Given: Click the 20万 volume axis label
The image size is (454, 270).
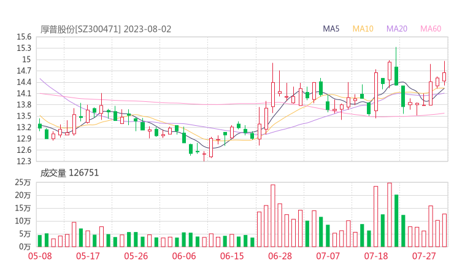Looking at the screenshot, I should (23, 195).
